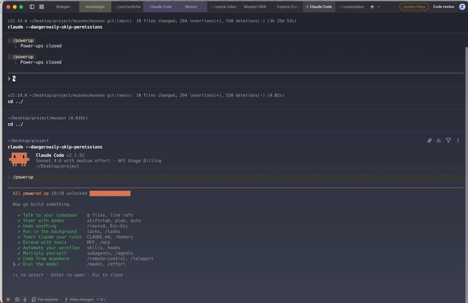The image size is (468, 303).
Task: Switch to the Muson tab
Action: (191, 7)
